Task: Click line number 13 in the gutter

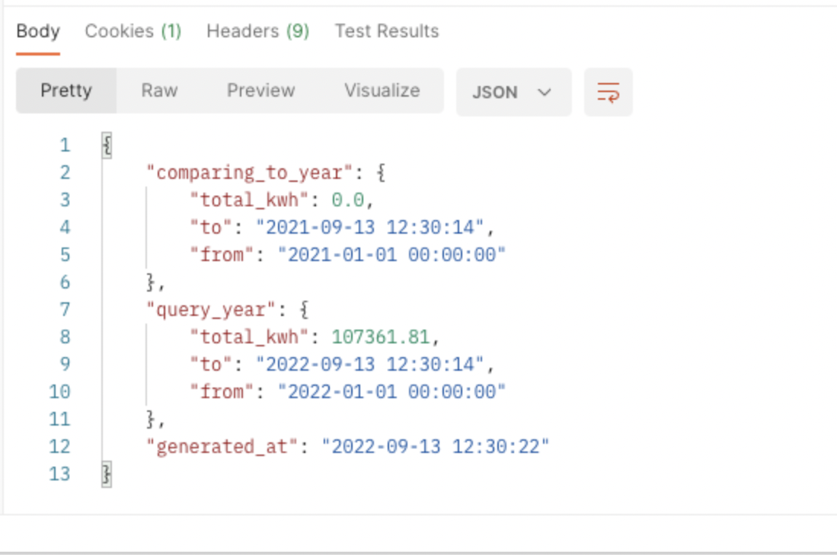Action: point(59,474)
